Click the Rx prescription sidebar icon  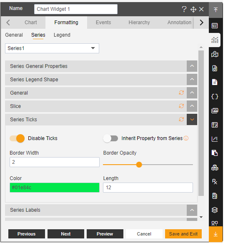point(215,181)
